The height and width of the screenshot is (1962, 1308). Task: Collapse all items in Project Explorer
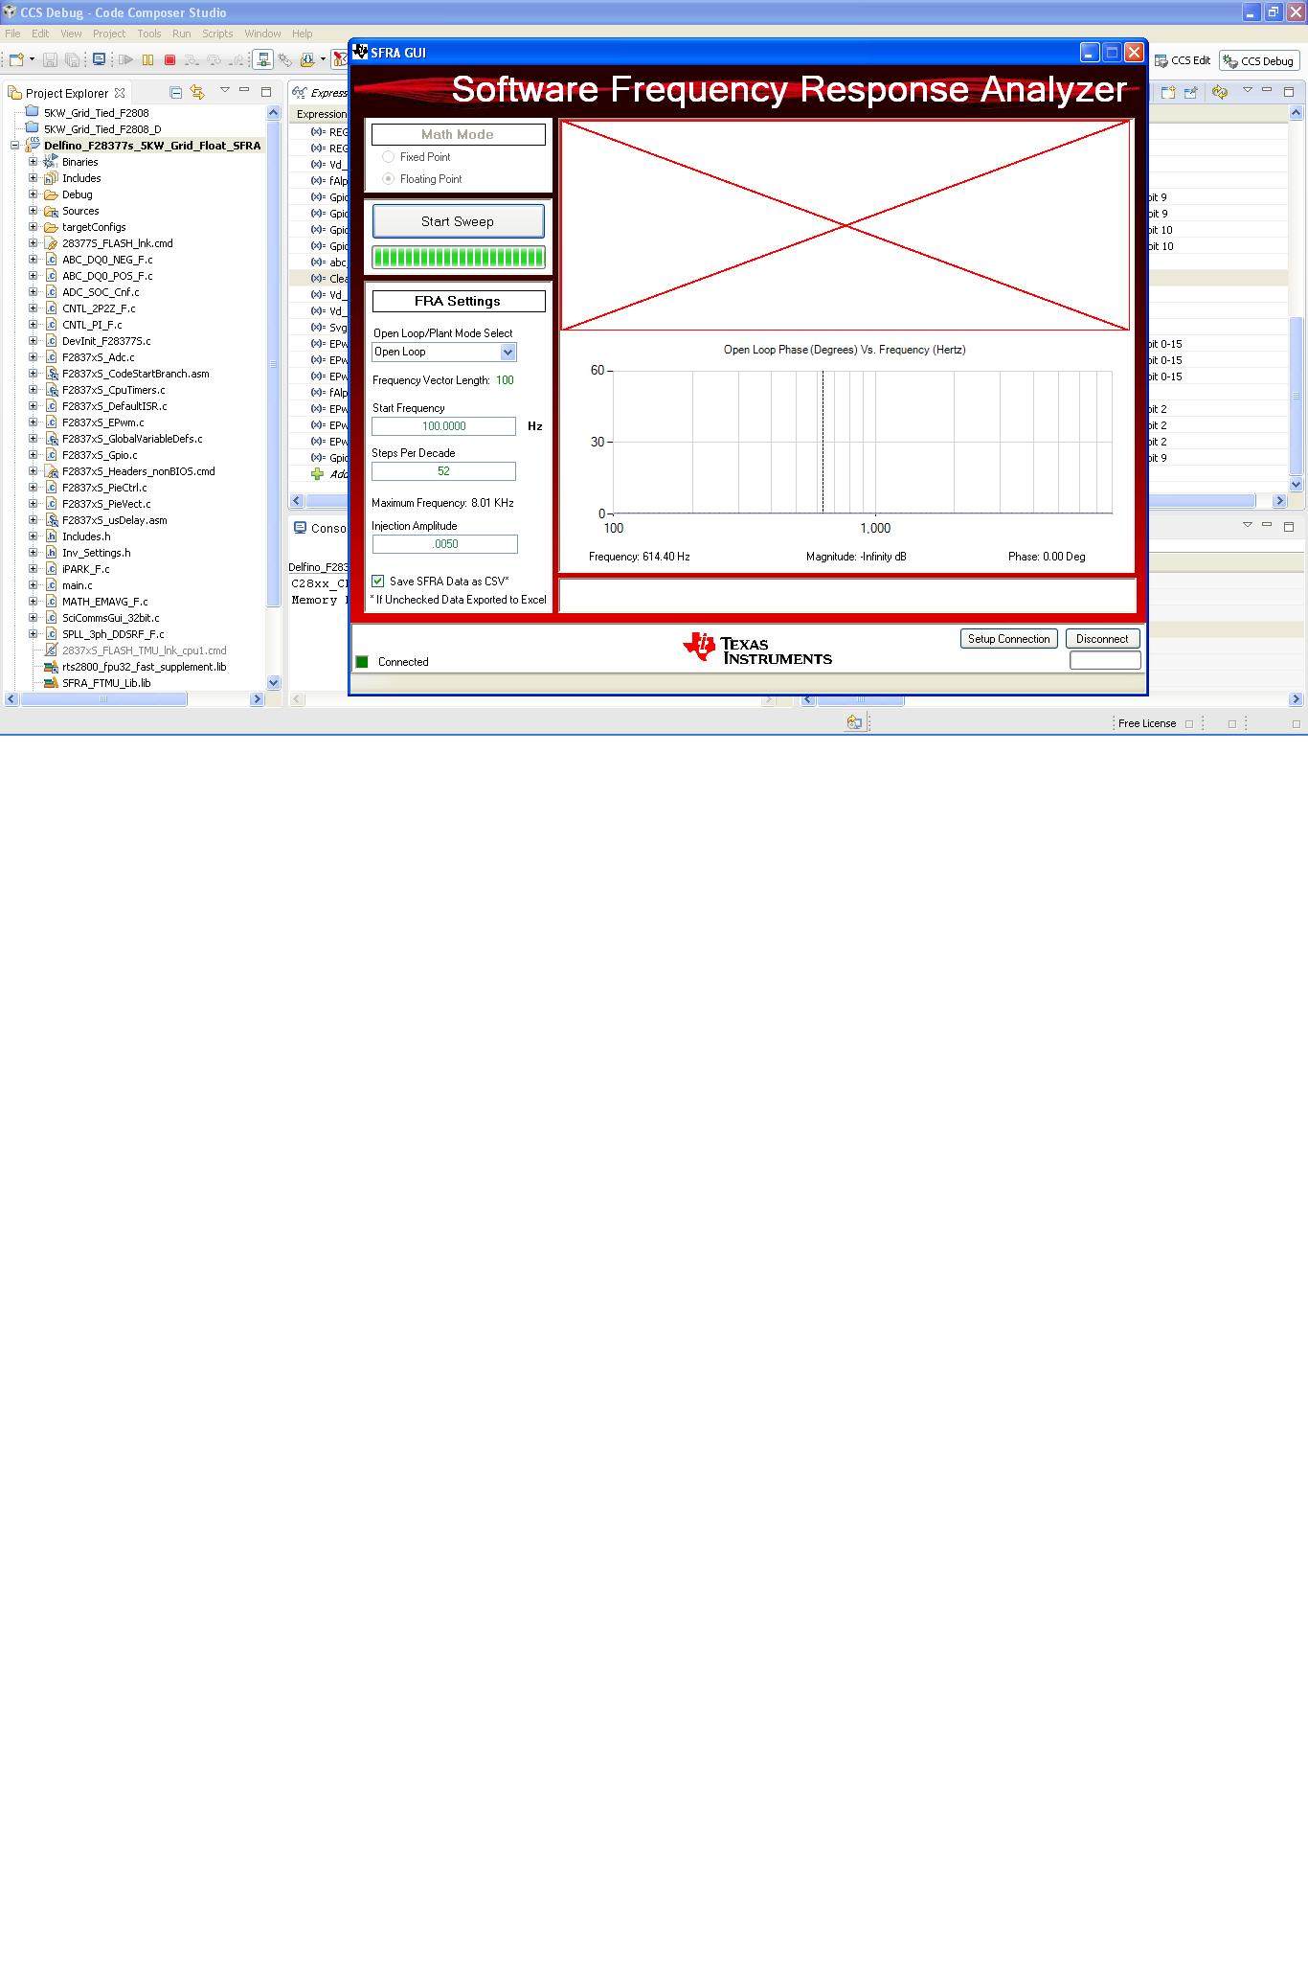[175, 92]
